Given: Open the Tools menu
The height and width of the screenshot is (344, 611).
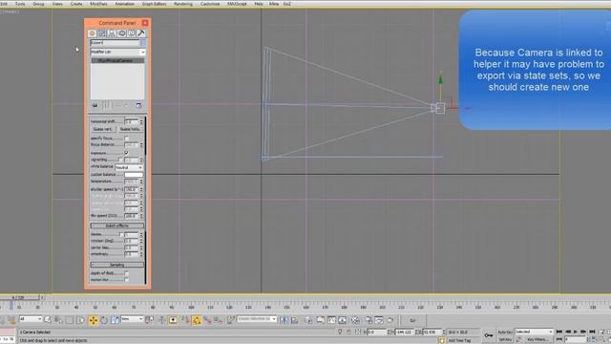Looking at the screenshot, I should (x=20, y=4).
